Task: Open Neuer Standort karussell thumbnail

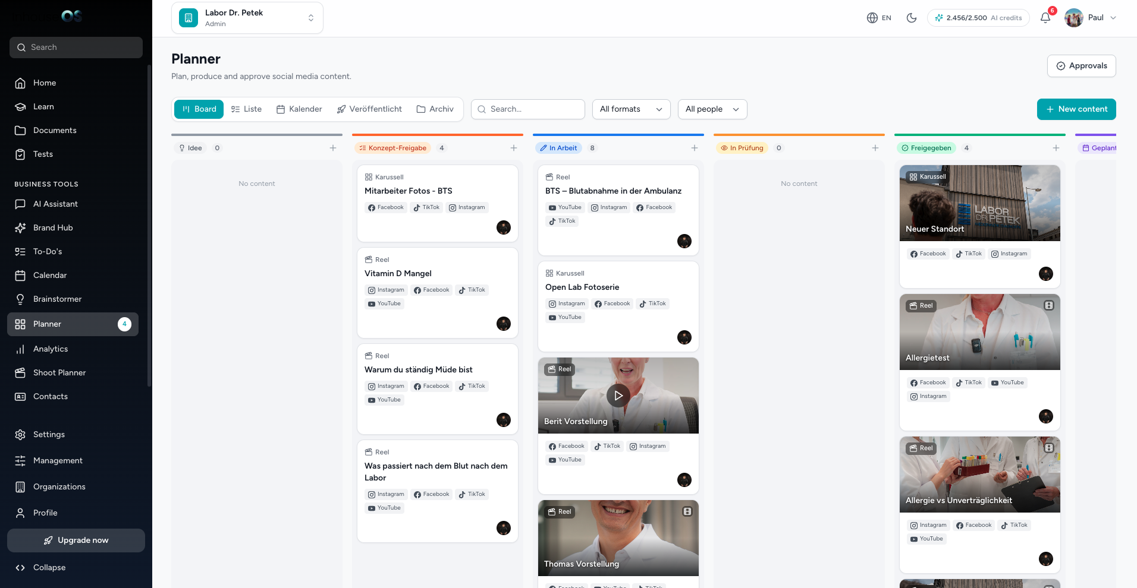Action: tap(980, 203)
